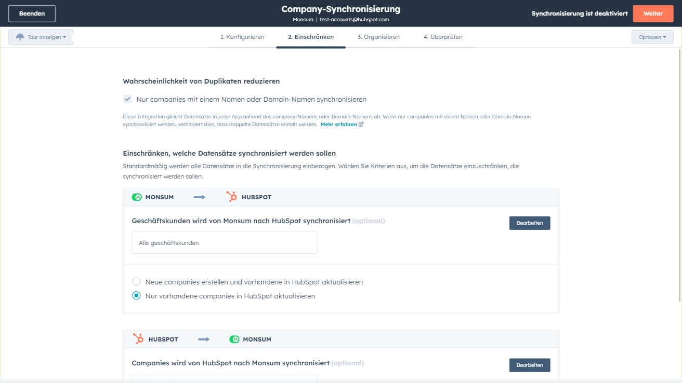Image resolution: width=682 pixels, height=383 pixels.
Task: Click the HubSpot sprocket in second sync header
Action: 138,339
